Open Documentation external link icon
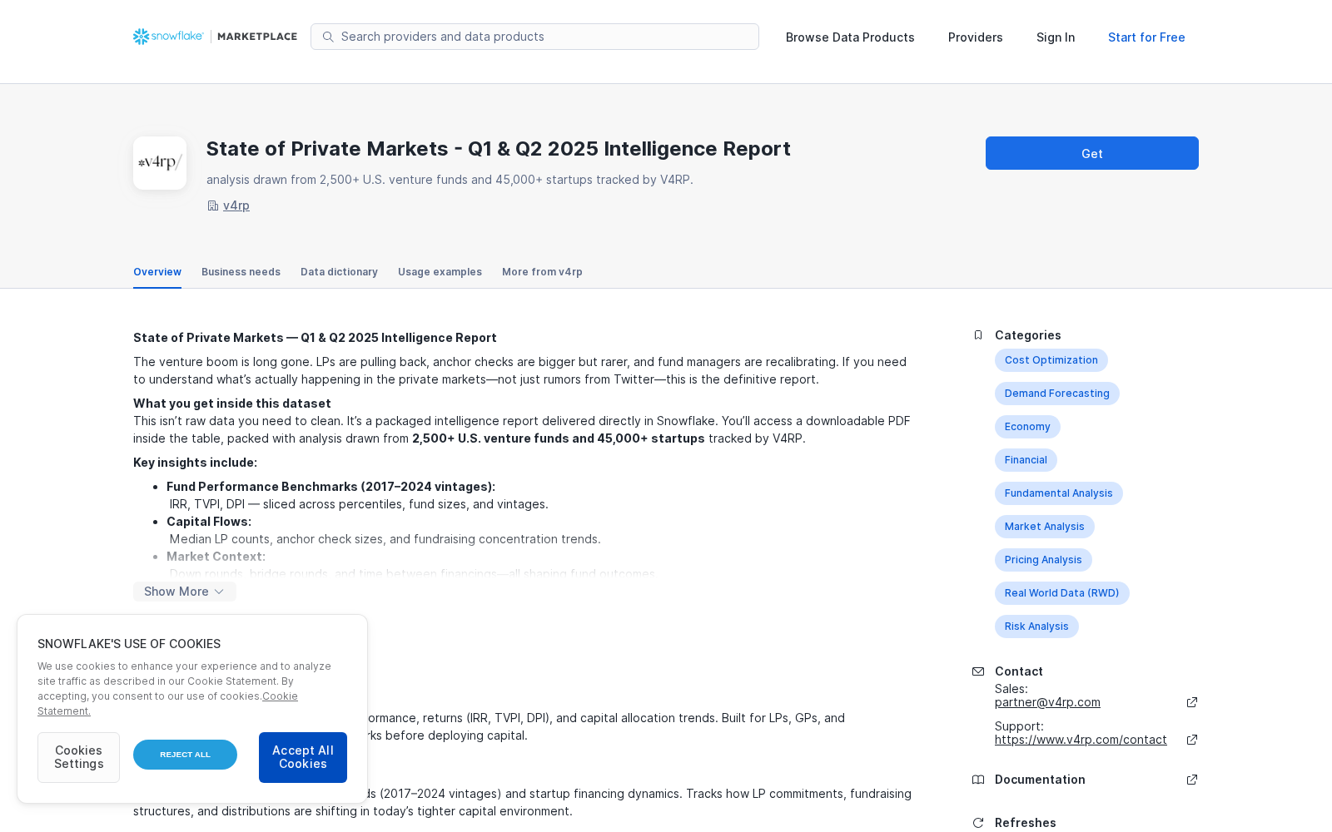Image resolution: width=1332 pixels, height=832 pixels. tap(1192, 780)
